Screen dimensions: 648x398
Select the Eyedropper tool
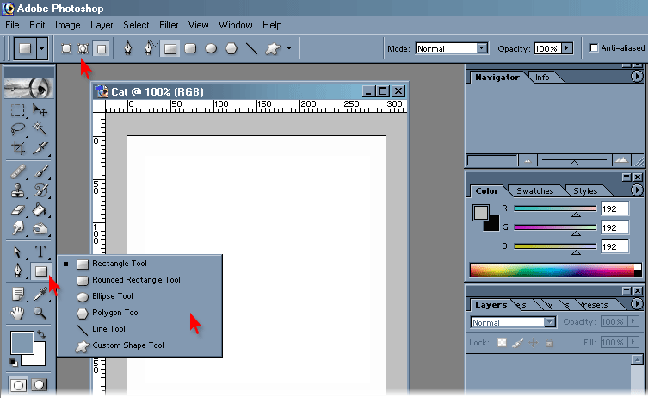click(40, 294)
